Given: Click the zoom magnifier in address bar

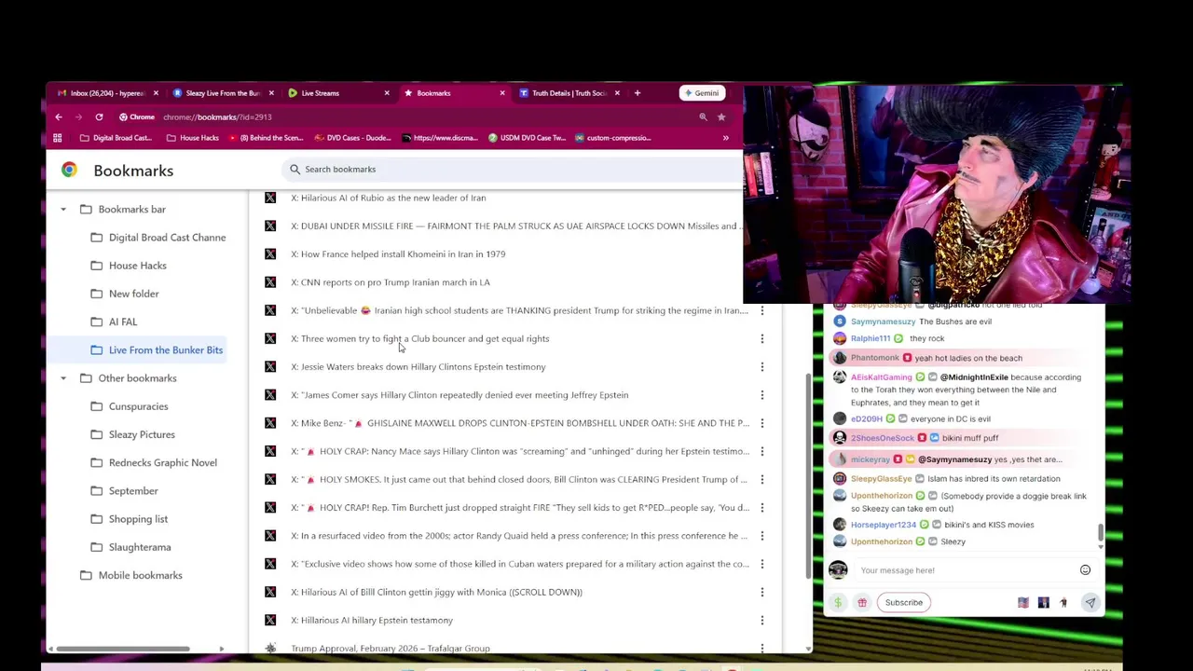Looking at the screenshot, I should [x=703, y=116].
